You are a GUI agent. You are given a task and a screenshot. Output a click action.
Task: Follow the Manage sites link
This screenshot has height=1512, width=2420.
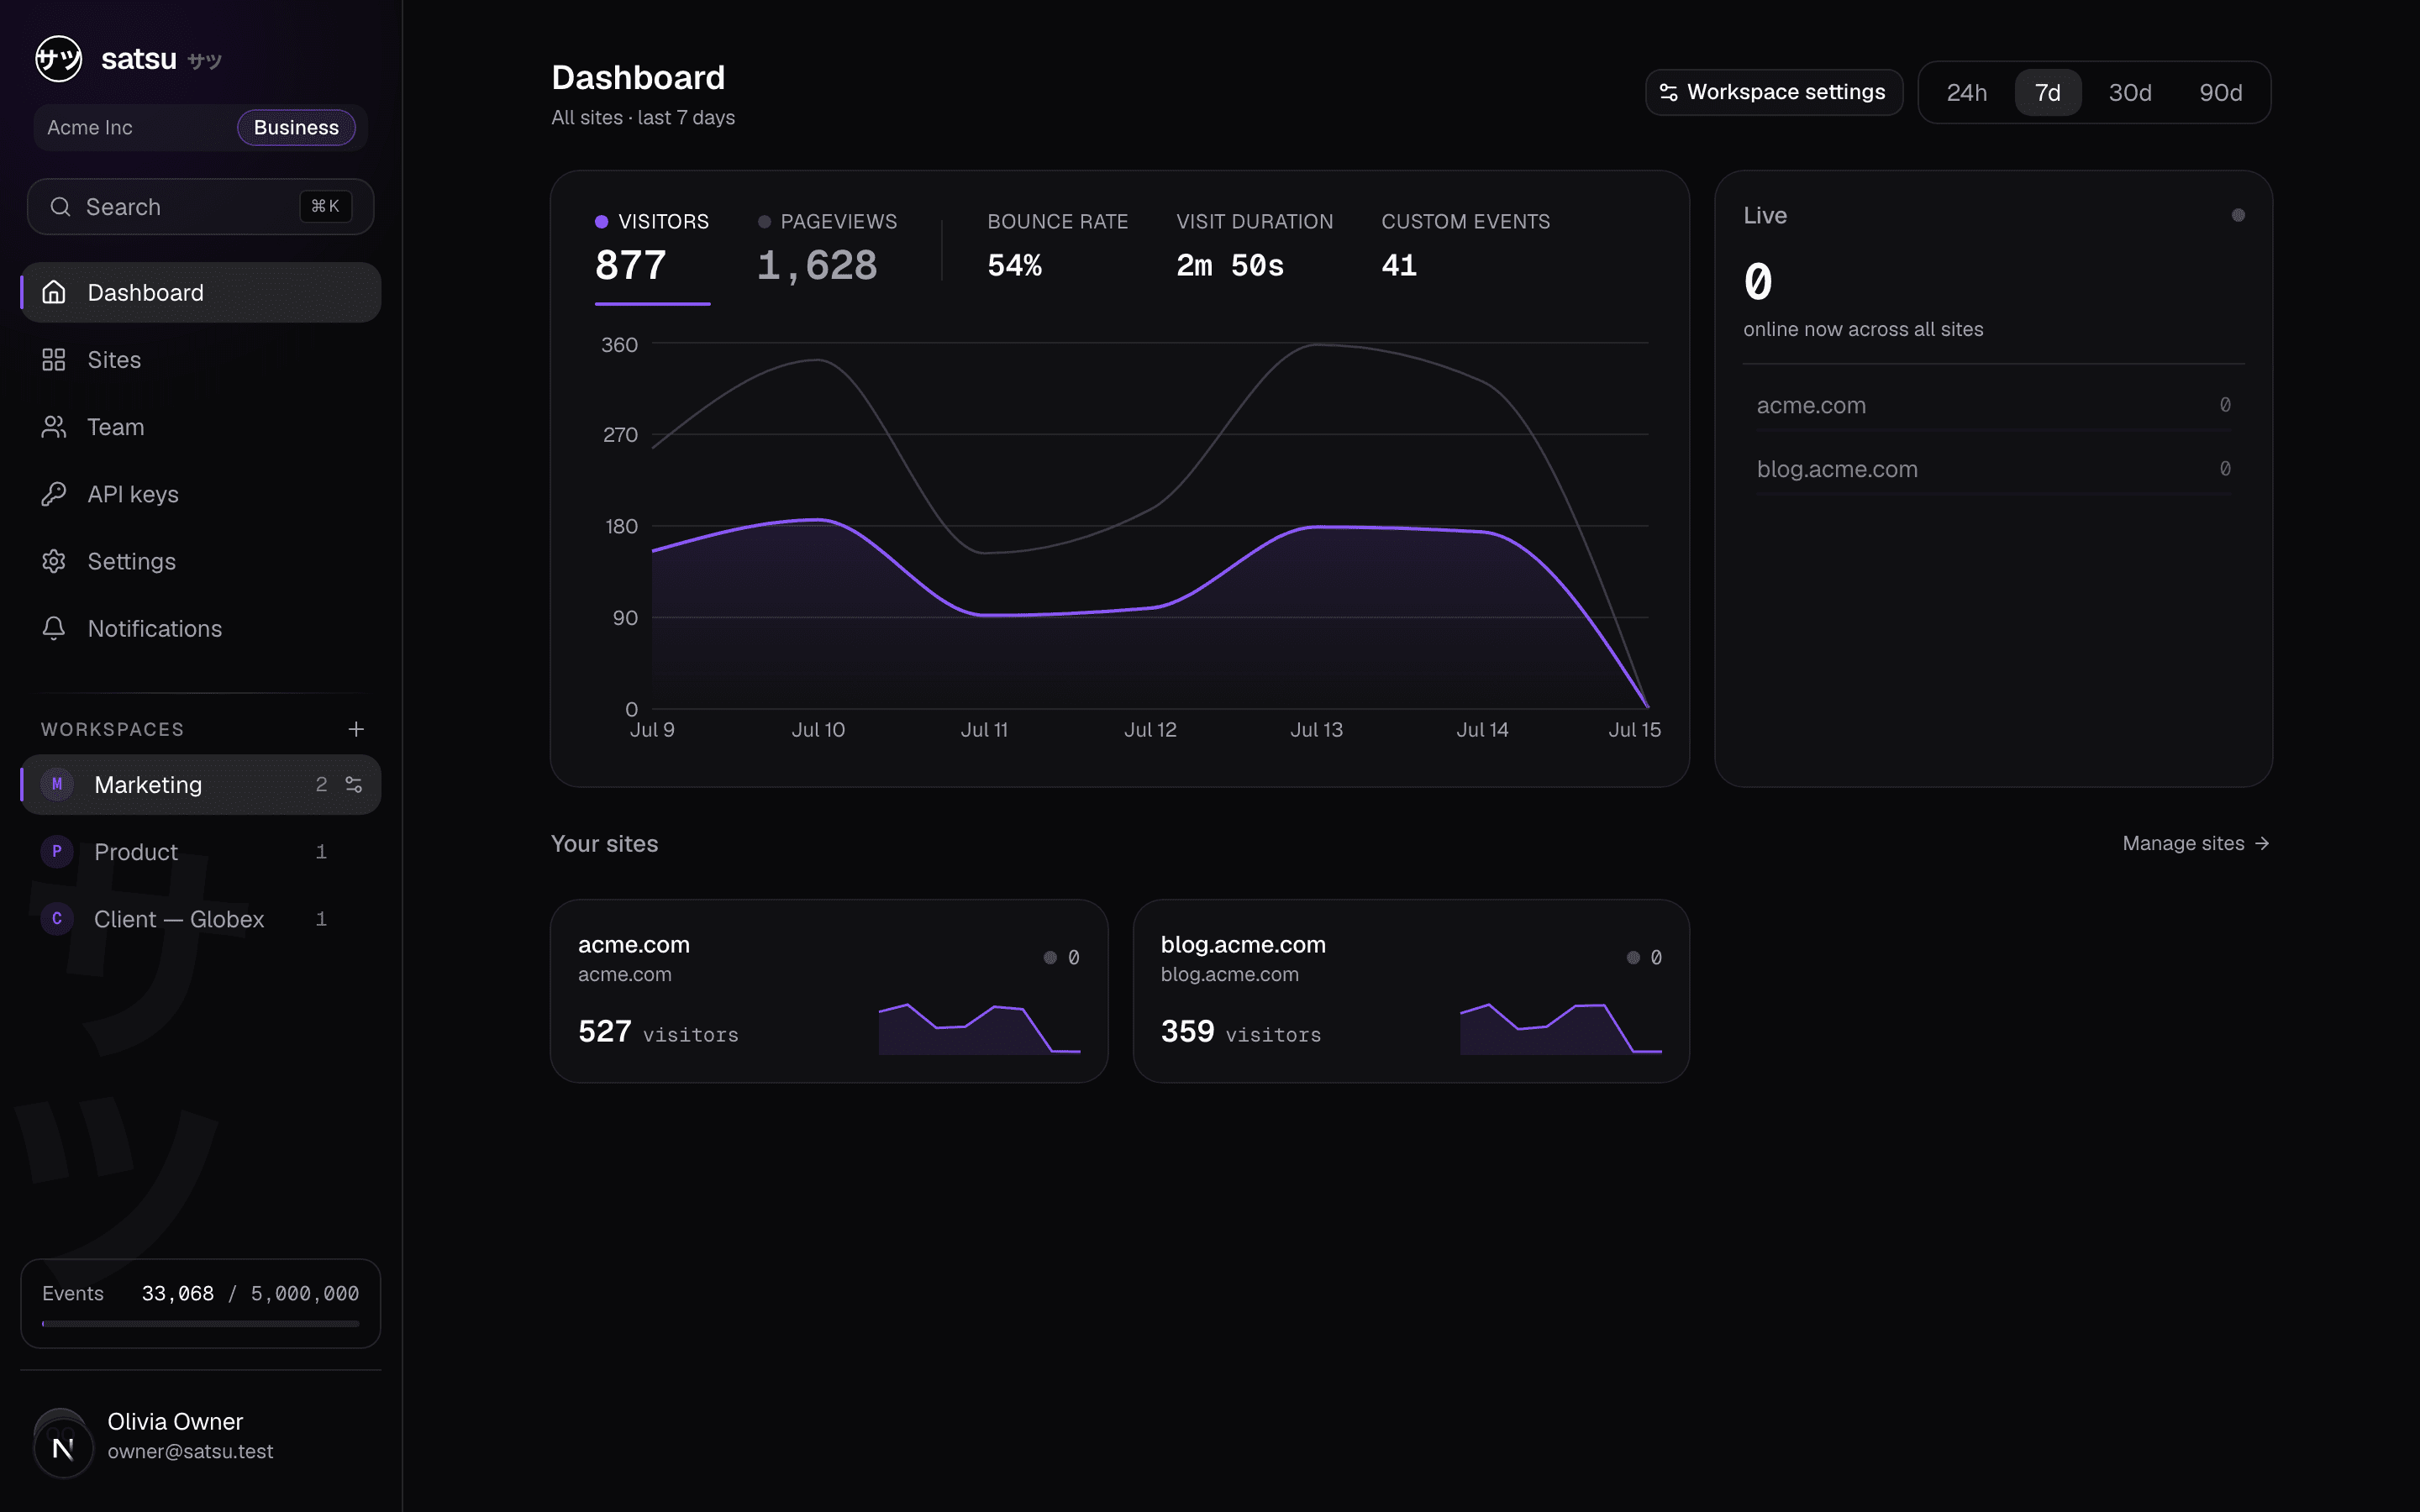[x=2196, y=844]
